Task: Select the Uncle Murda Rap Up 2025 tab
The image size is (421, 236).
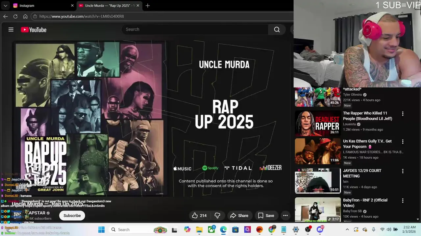Action: coord(110,6)
